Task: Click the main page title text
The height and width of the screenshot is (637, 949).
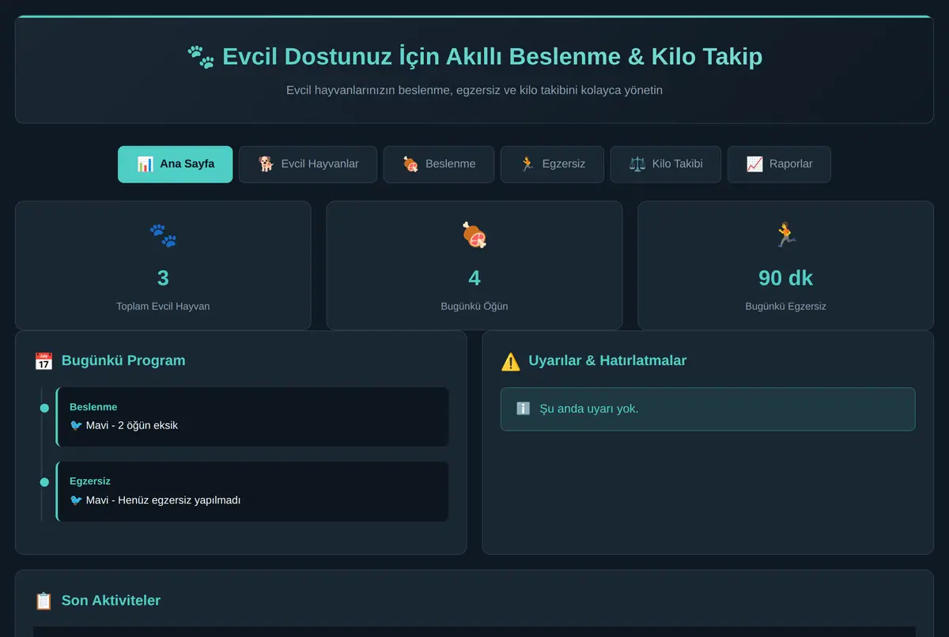Action: (492, 57)
